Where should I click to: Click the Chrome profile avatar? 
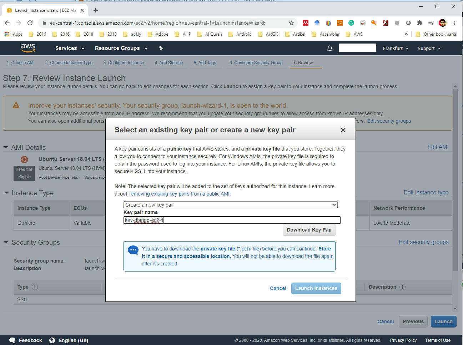point(443,23)
